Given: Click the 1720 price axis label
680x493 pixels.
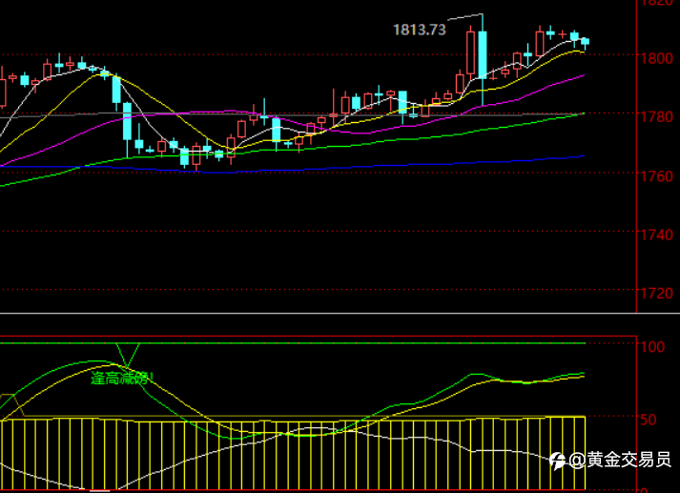Looking at the screenshot, I should click(x=657, y=294).
